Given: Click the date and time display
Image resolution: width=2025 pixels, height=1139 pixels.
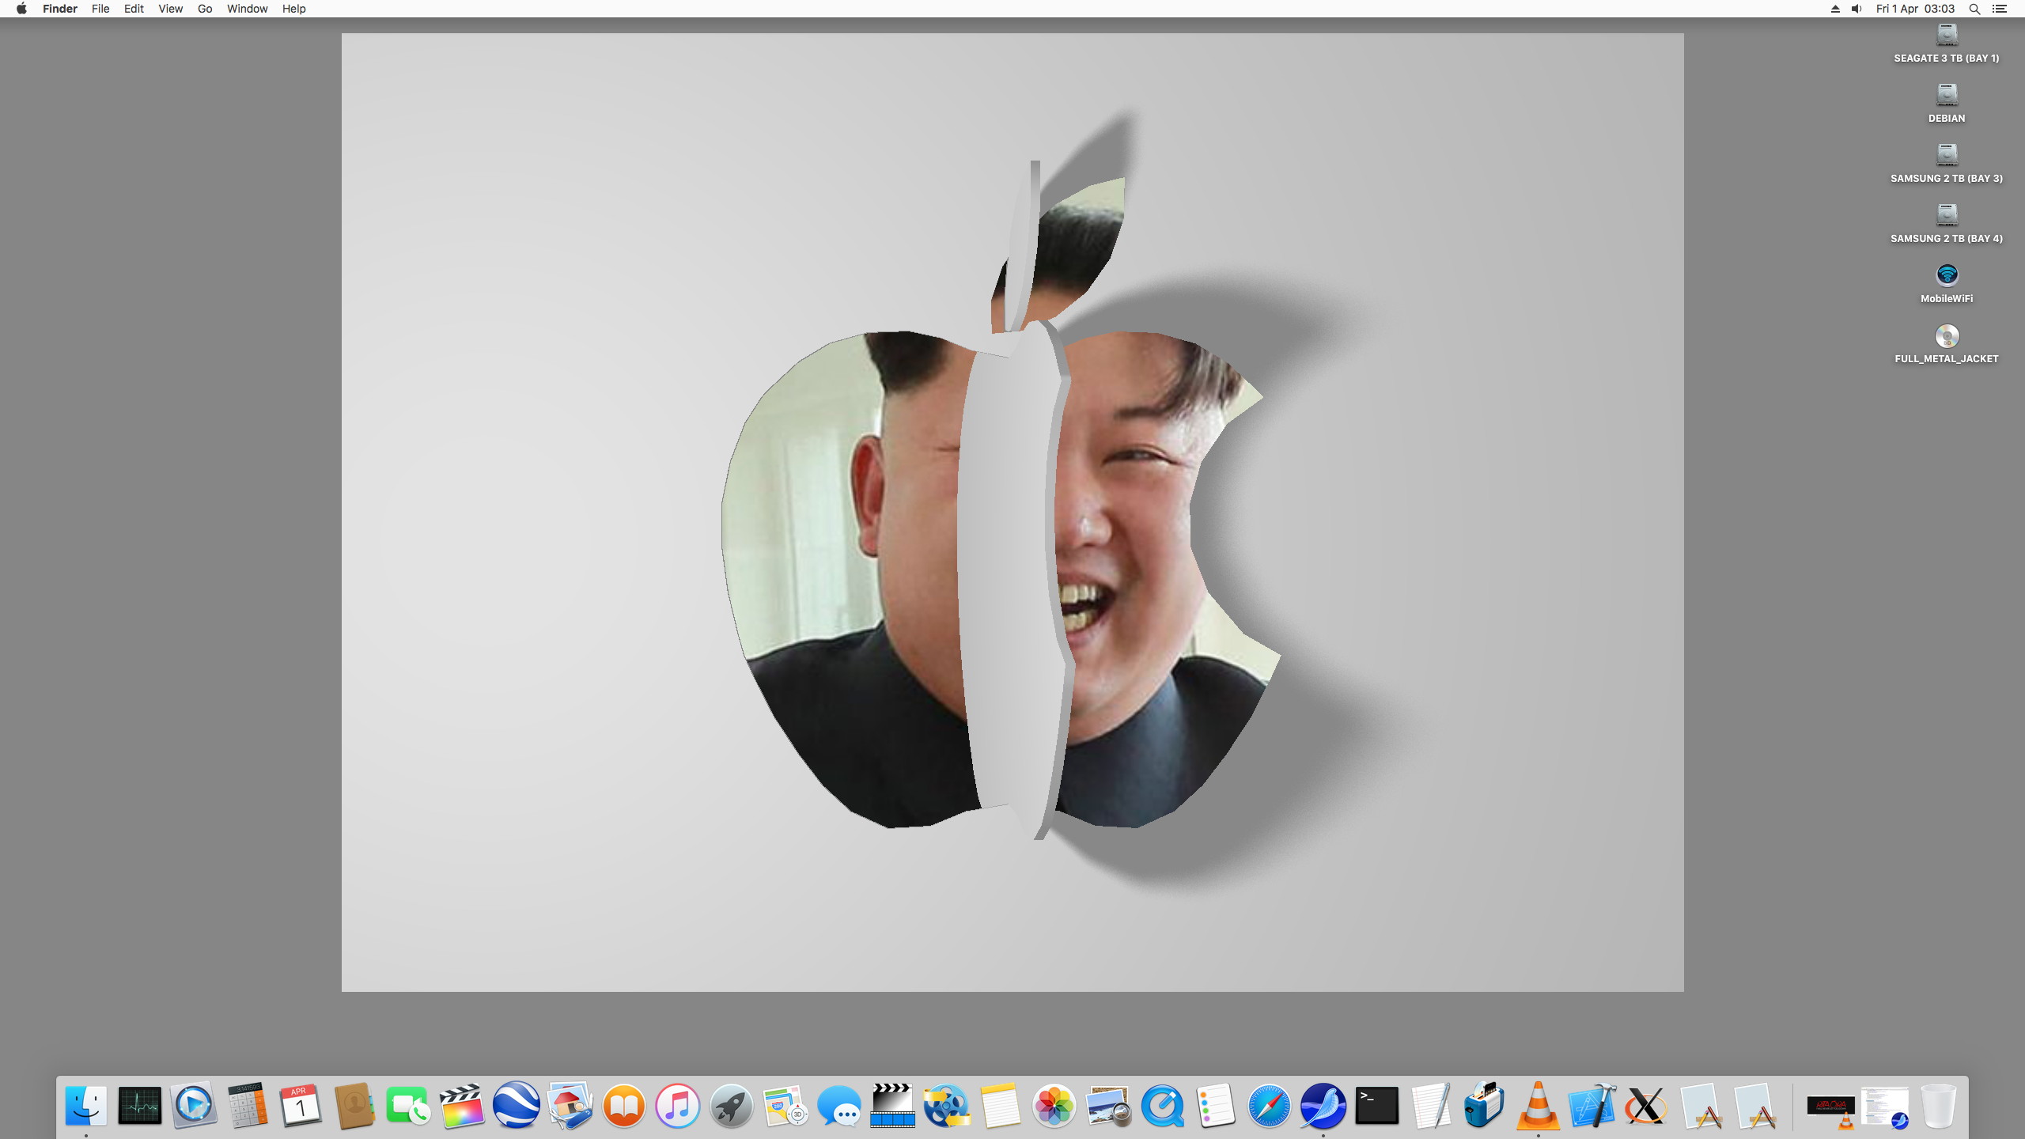Looking at the screenshot, I should click(x=1915, y=9).
